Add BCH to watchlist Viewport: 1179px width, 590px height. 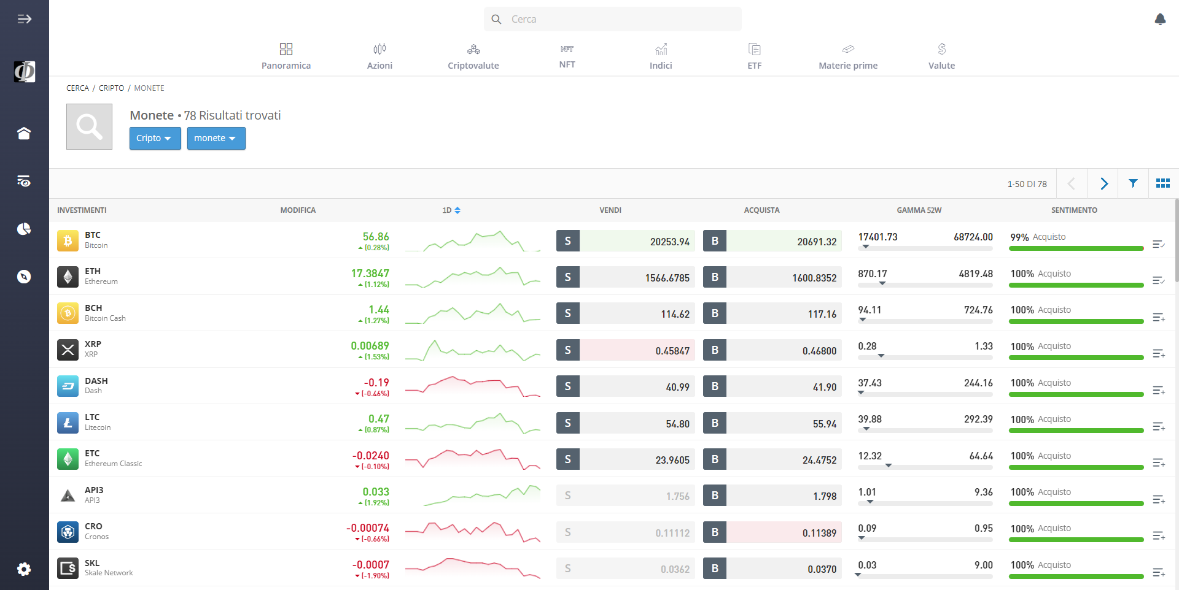click(x=1159, y=317)
